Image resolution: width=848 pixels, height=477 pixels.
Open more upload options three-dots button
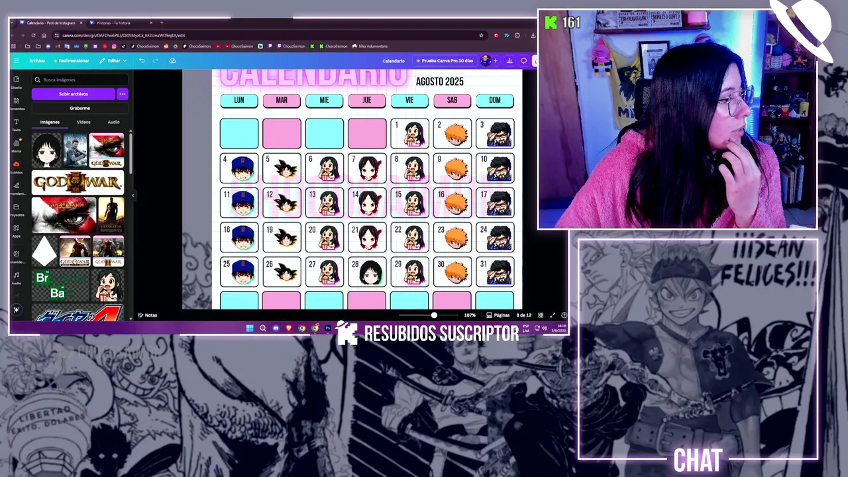click(122, 94)
